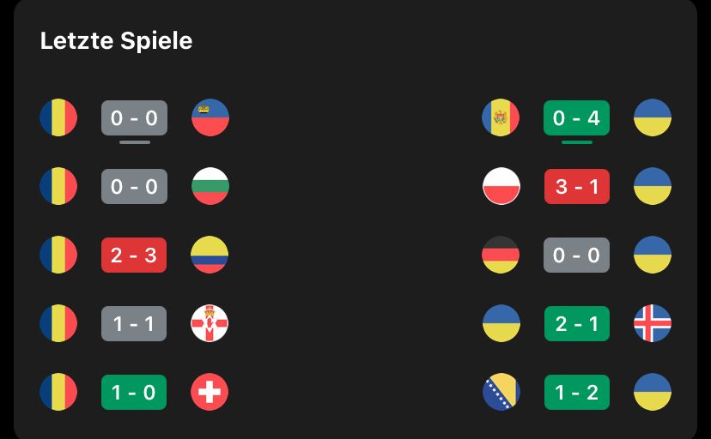This screenshot has height=439, width=711.
Task: Open the 1 - 2 match result
Action: (576, 393)
